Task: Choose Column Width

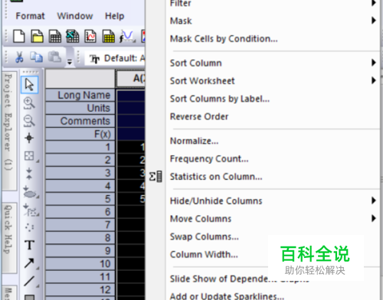Action: (x=204, y=254)
